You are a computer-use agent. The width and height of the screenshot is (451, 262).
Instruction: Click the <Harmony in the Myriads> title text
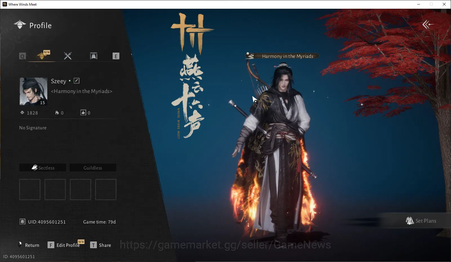82,91
